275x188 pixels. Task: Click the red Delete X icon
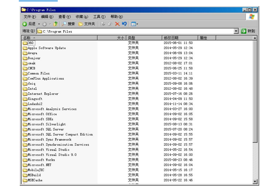[117, 24]
